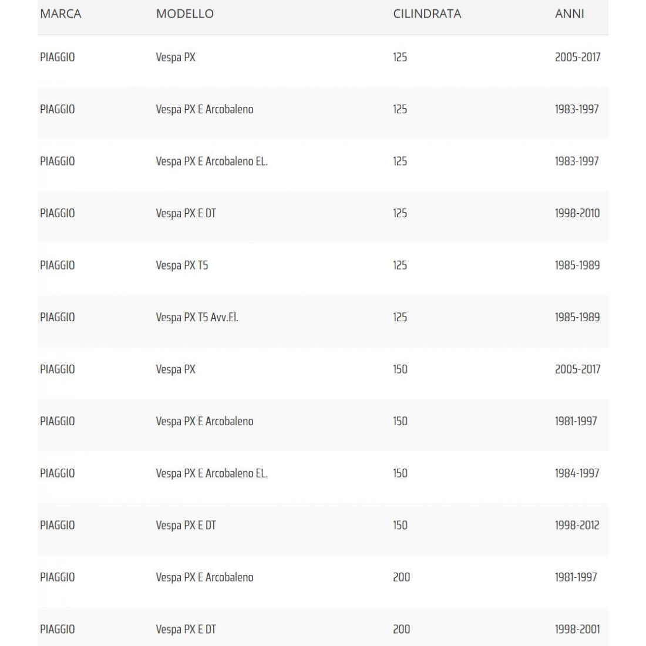Click the 1998-2010 years cell
646x646 pixels.
point(577,213)
